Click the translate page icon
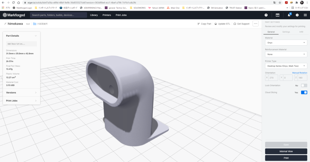Viewport: 310px width, 162px height. [x=275, y=2]
